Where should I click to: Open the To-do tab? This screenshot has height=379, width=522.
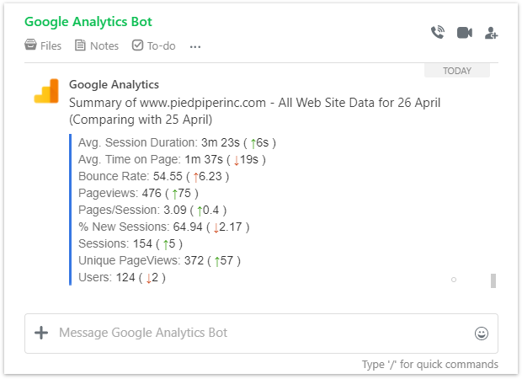tap(153, 45)
